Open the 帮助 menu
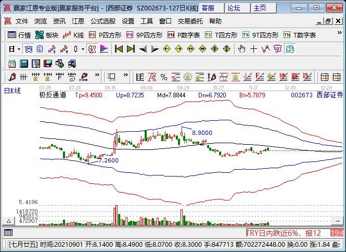 tap(215, 21)
